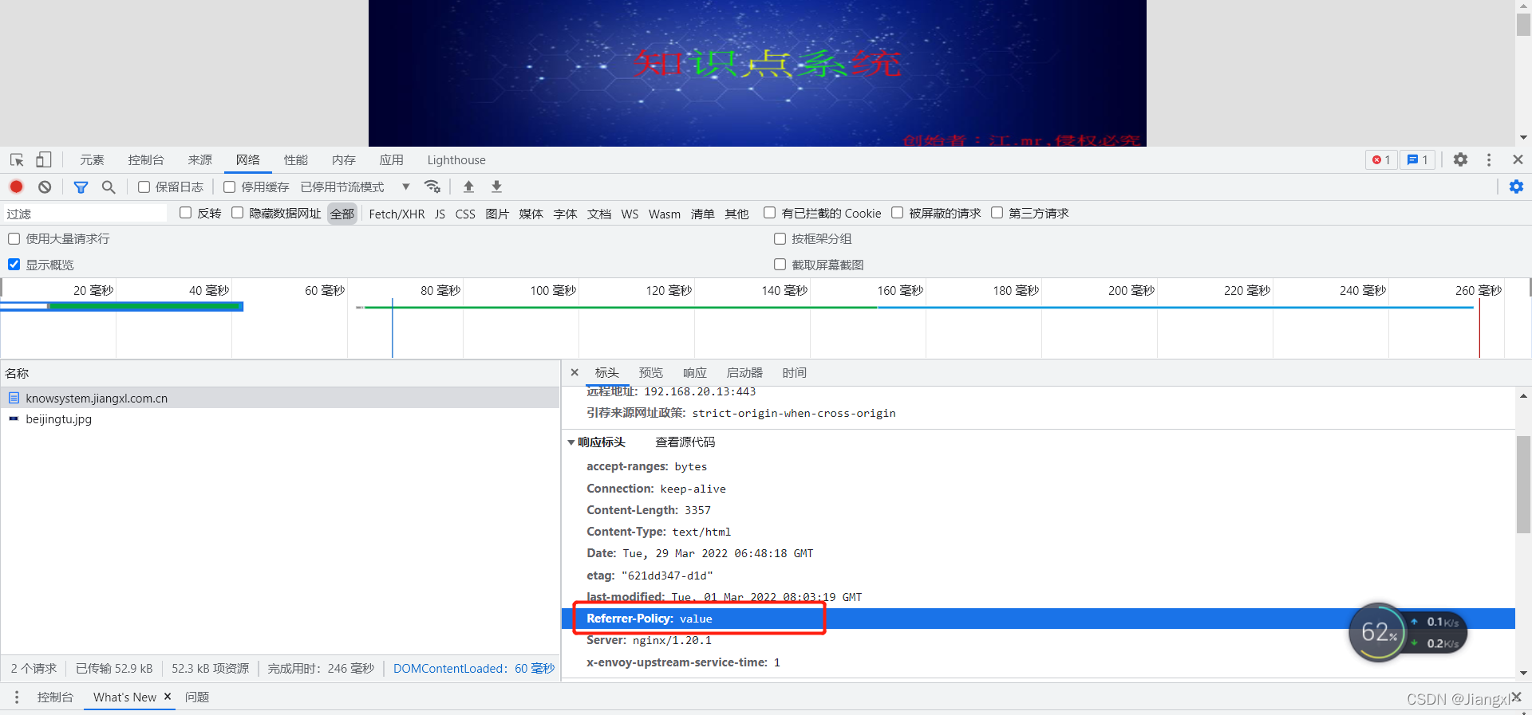Filter requests by Fetch/XHR
This screenshot has width=1532, height=715.
(397, 214)
